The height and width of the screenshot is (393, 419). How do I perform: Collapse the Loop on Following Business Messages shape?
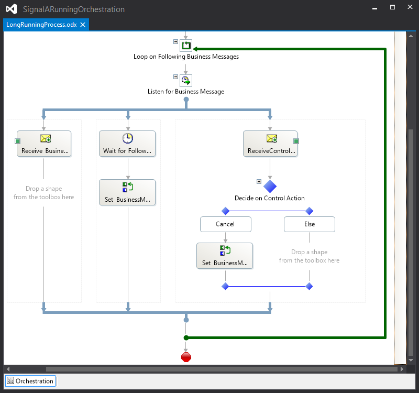pyautogui.click(x=175, y=42)
